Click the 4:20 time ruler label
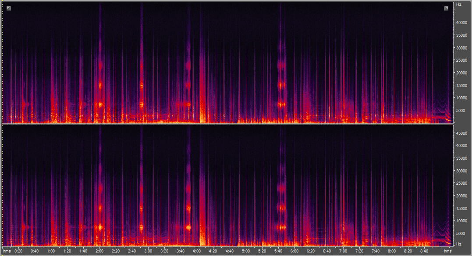 213,251
